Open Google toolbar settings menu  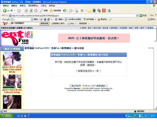coord(152,19)
